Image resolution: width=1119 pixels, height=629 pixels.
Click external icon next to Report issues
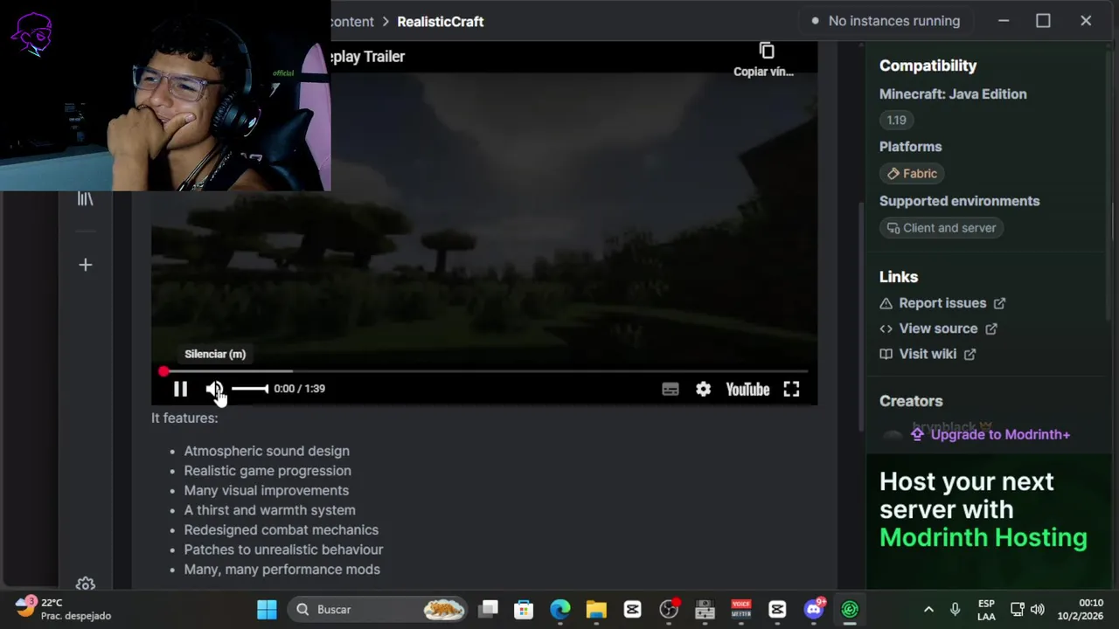(999, 303)
